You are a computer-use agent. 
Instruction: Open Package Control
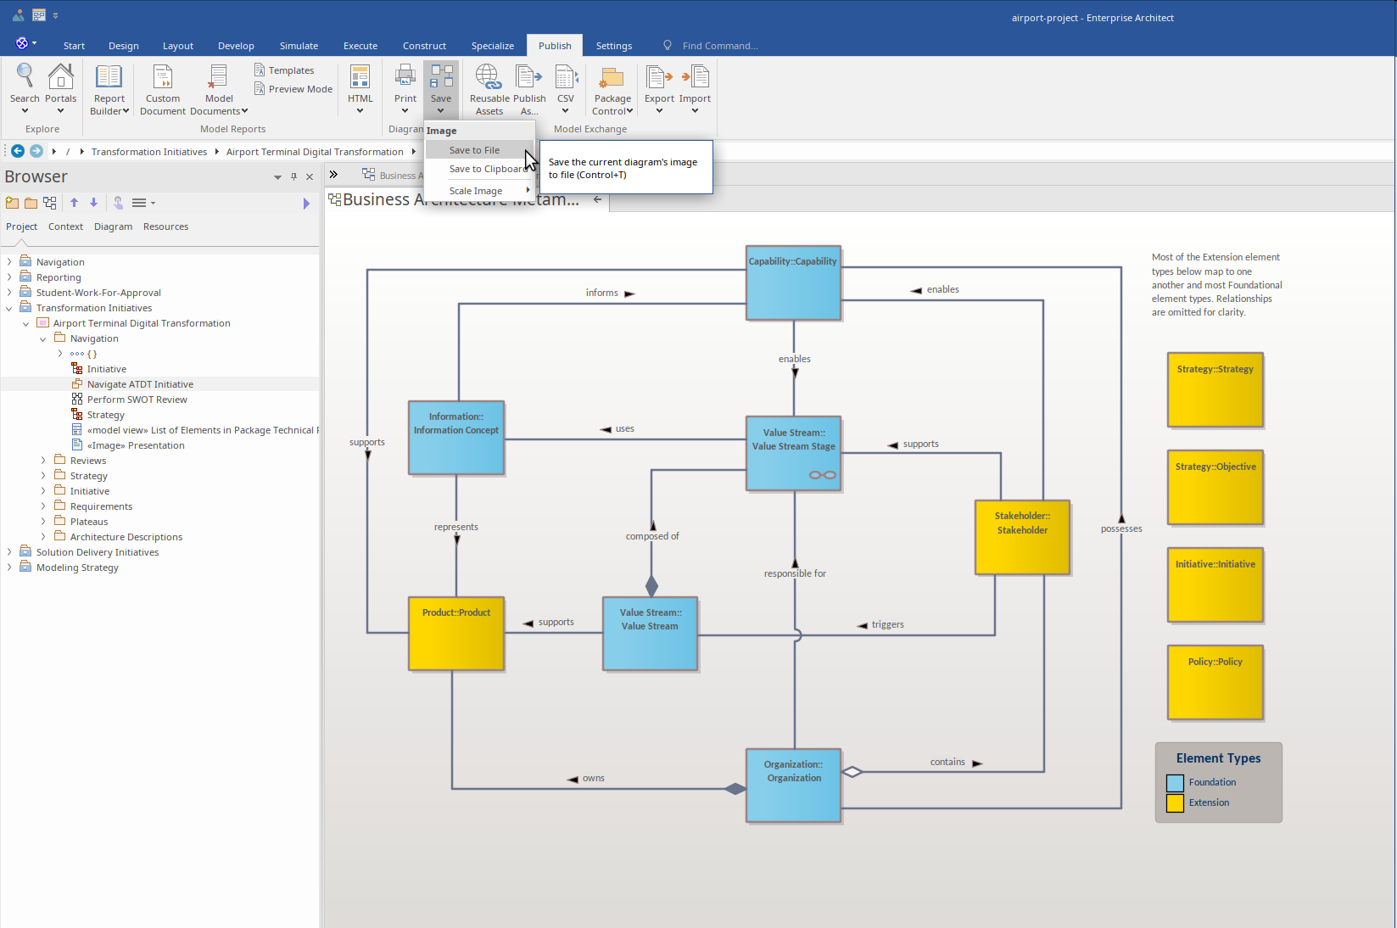tap(612, 89)
